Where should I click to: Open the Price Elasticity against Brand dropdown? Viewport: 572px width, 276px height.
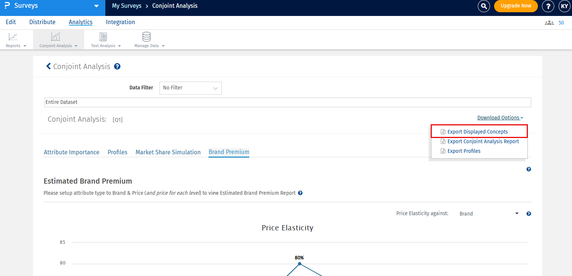[x=489, y=214]
